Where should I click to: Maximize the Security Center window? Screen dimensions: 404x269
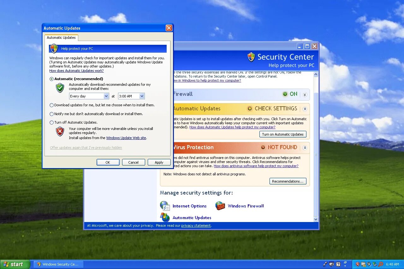[x=307, y=46]
